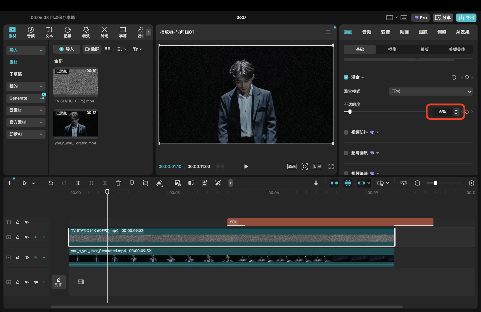Open the 文本 text panel
The image size is (481, 312).
[49, 32]
